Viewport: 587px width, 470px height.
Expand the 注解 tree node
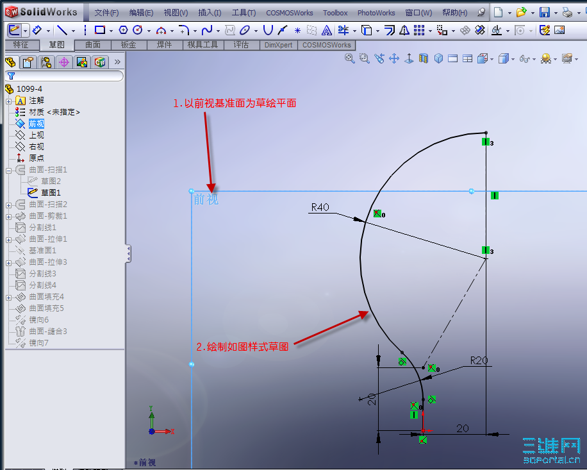[x=8, y=101]
